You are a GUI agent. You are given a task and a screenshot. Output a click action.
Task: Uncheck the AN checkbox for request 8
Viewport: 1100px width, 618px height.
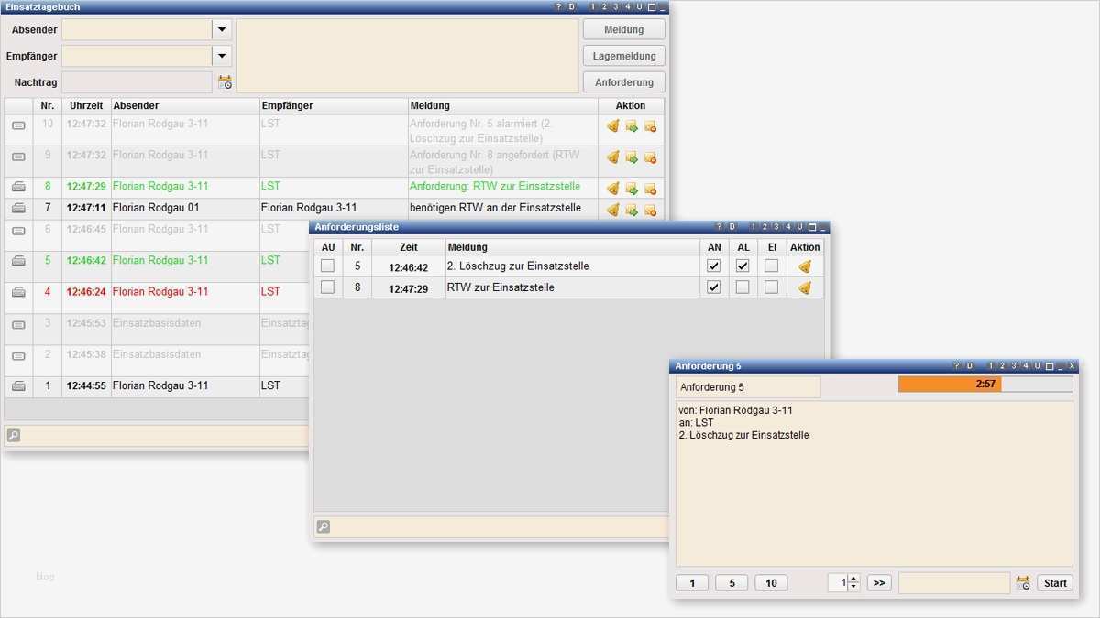pyautogui.click(x=714, y=287)
